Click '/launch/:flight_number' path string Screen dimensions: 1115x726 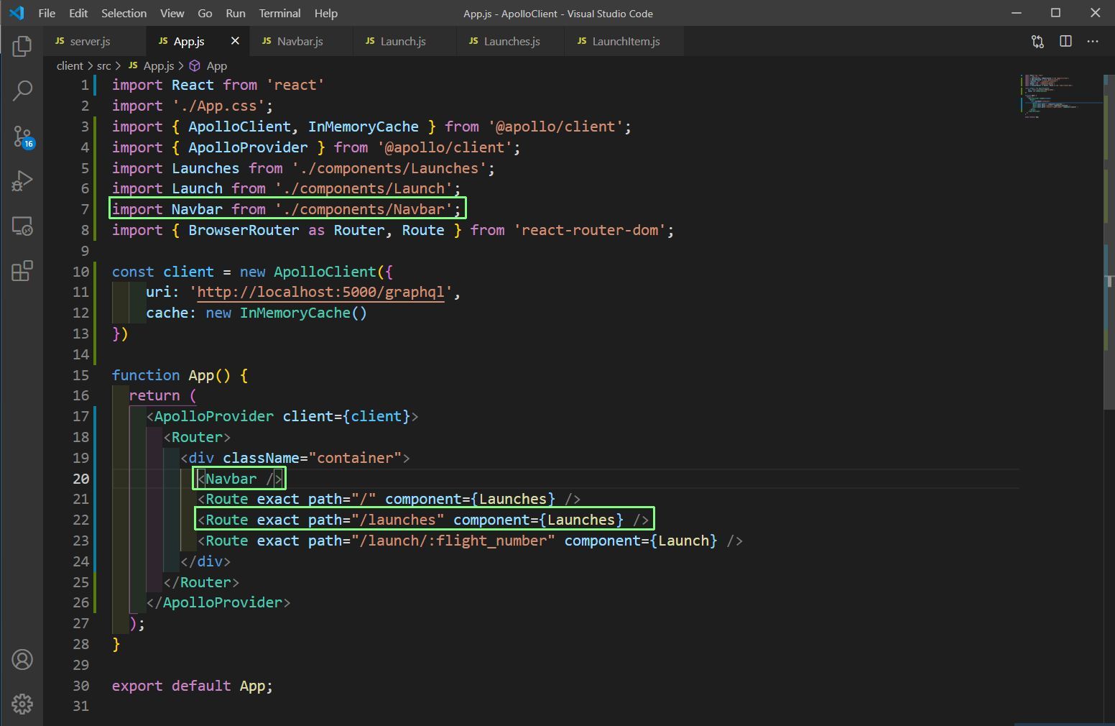tap(453, 541)
